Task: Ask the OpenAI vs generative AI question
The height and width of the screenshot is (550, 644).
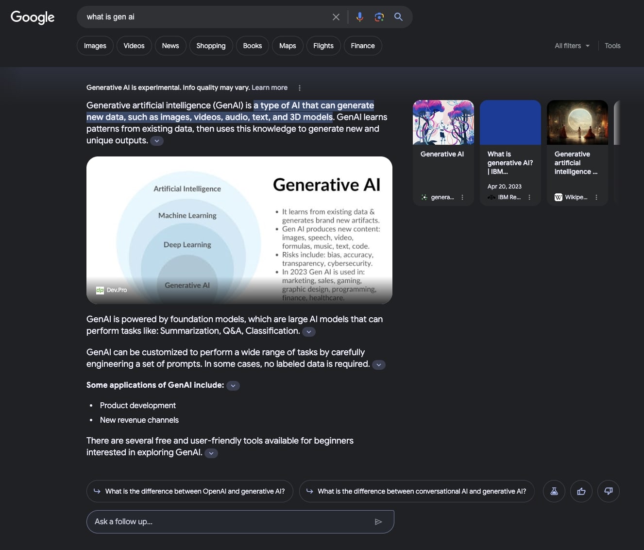Action: point(189,491)
